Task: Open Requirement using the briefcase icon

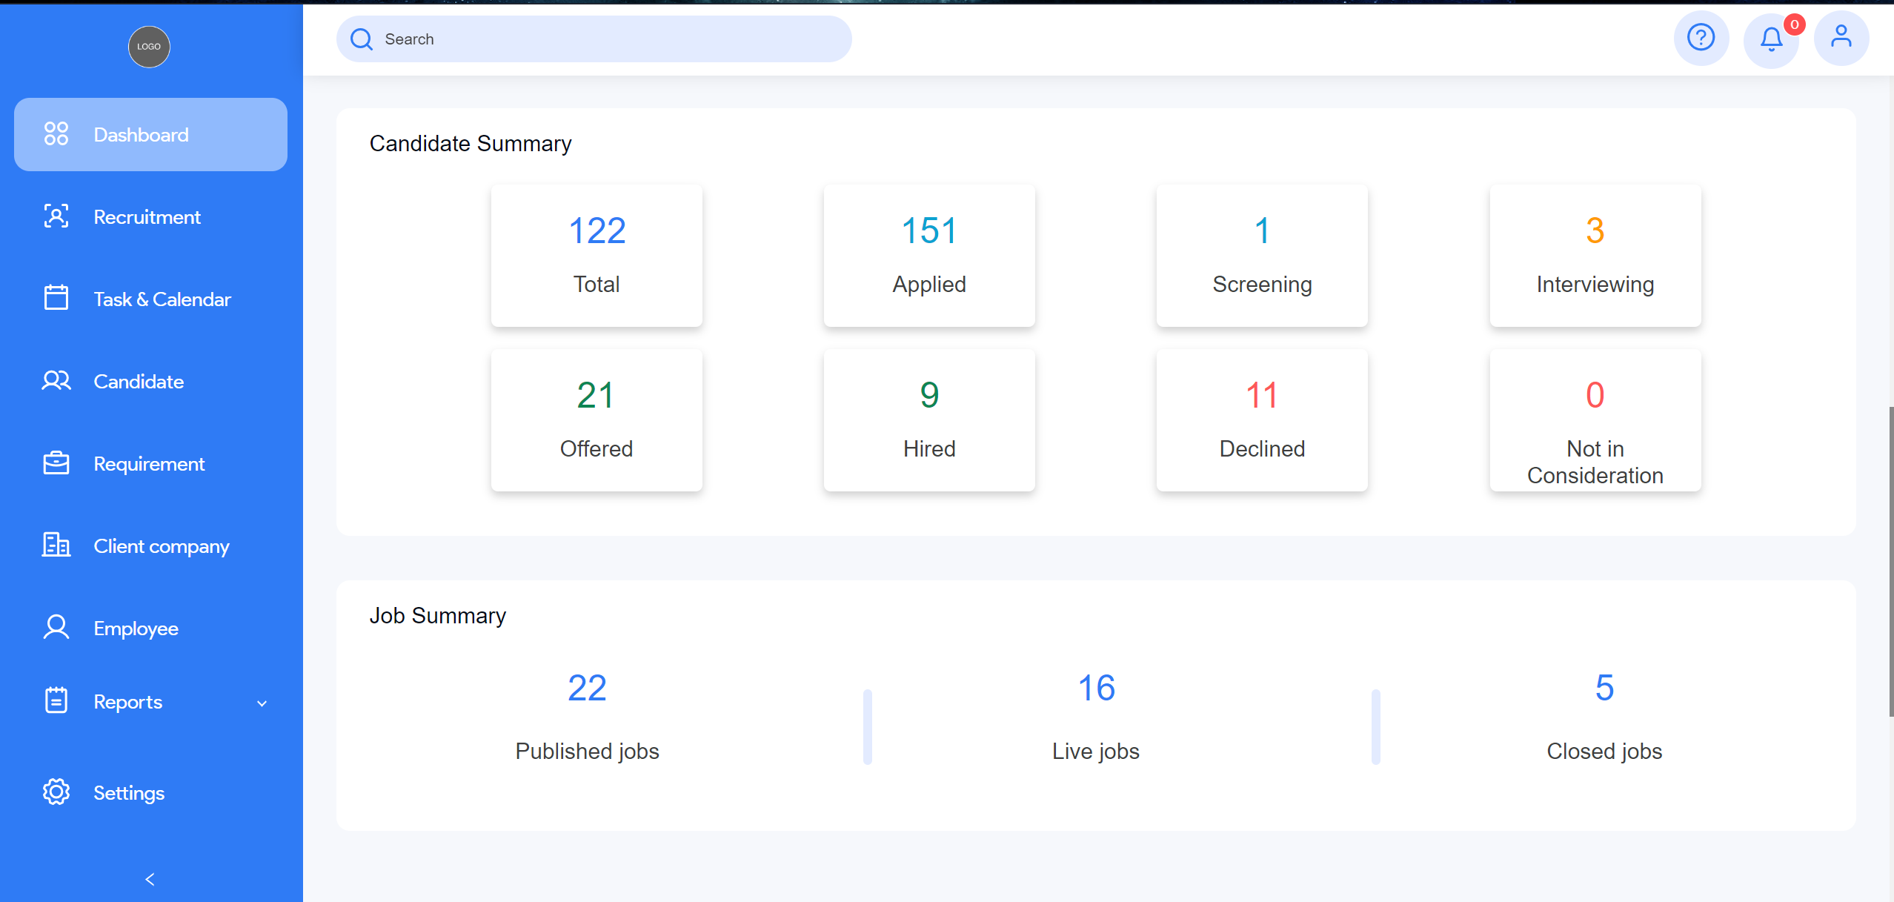Action: point(56,463)
